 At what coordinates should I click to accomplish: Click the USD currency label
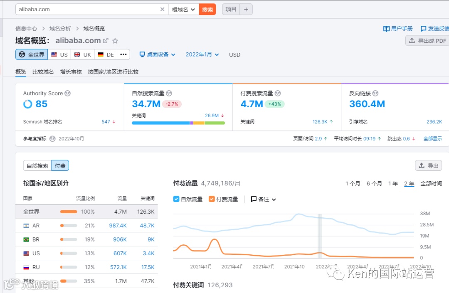pos(234,54)
